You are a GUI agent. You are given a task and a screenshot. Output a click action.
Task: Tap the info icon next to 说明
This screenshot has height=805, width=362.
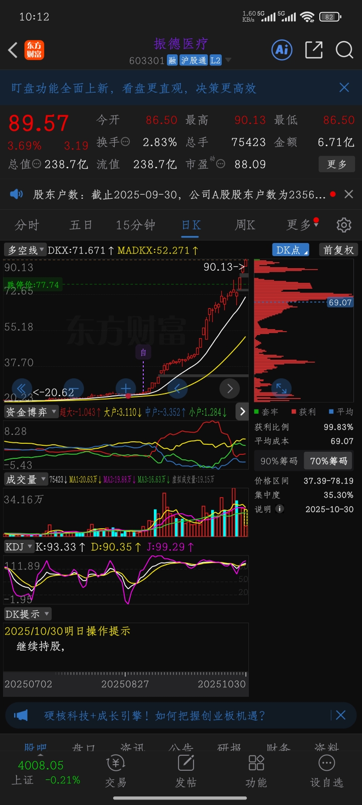(280, 509)
